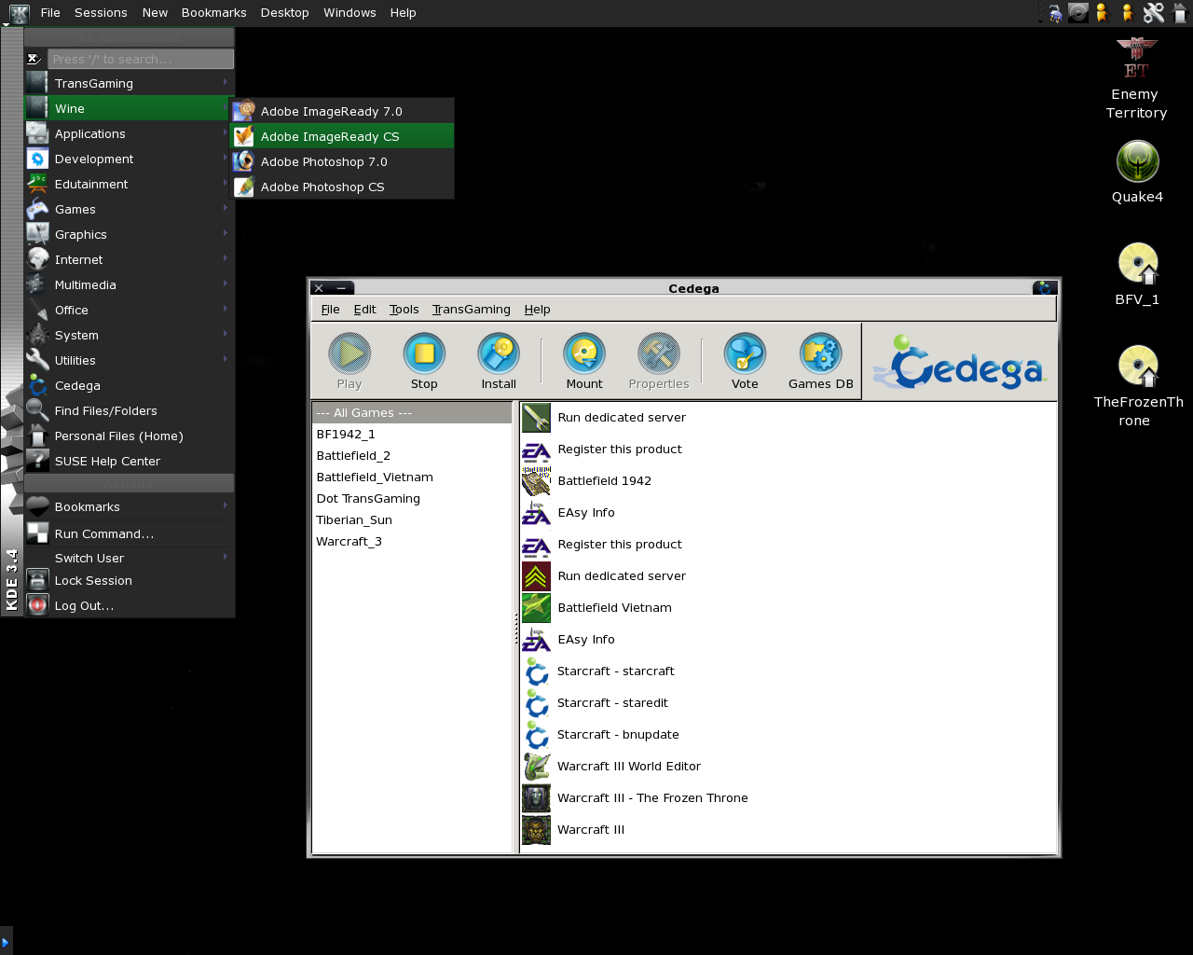Viewport: 1193px width, 955px height.
Task: Expand the Multimedia submenu
Action: (x=129, y=284)
